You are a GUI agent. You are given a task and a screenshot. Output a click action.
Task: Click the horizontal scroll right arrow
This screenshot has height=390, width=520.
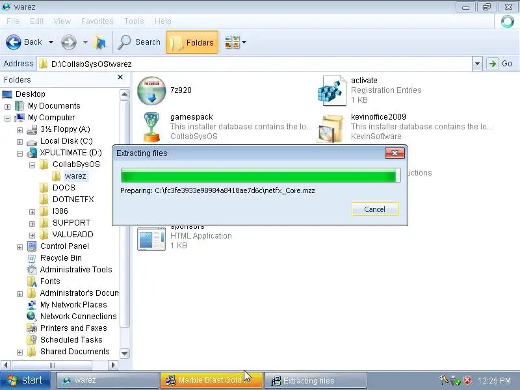(x=113, y=365)
